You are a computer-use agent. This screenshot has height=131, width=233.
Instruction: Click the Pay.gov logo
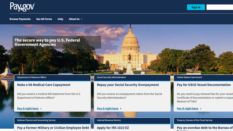(x=23, y=7)
